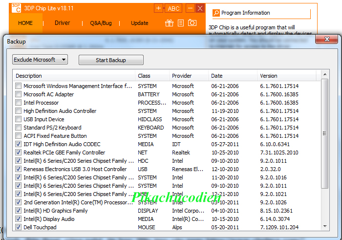Image resolution: width=342 pixels, height=240 pixels.
Task: Open the HOME tab
Action: tap(25, 23)
